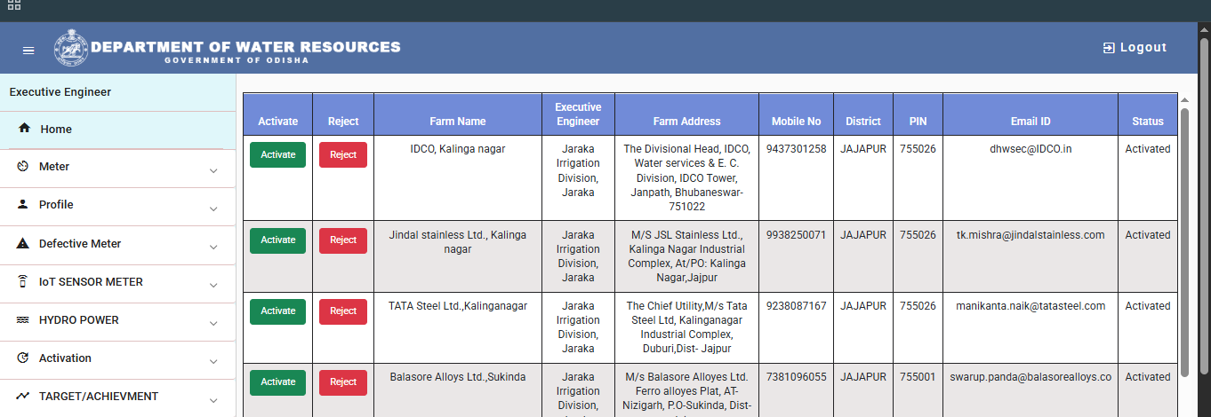Select mobile number 9437301258
The height and width of the screenshot is (417, 1211).
pos(796,149)
